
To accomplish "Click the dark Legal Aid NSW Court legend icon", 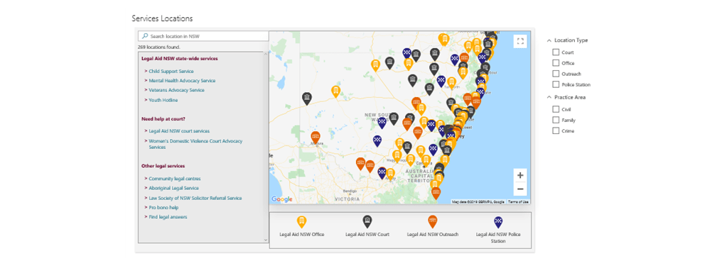I will pyautogui.click(x=367, y=222).
